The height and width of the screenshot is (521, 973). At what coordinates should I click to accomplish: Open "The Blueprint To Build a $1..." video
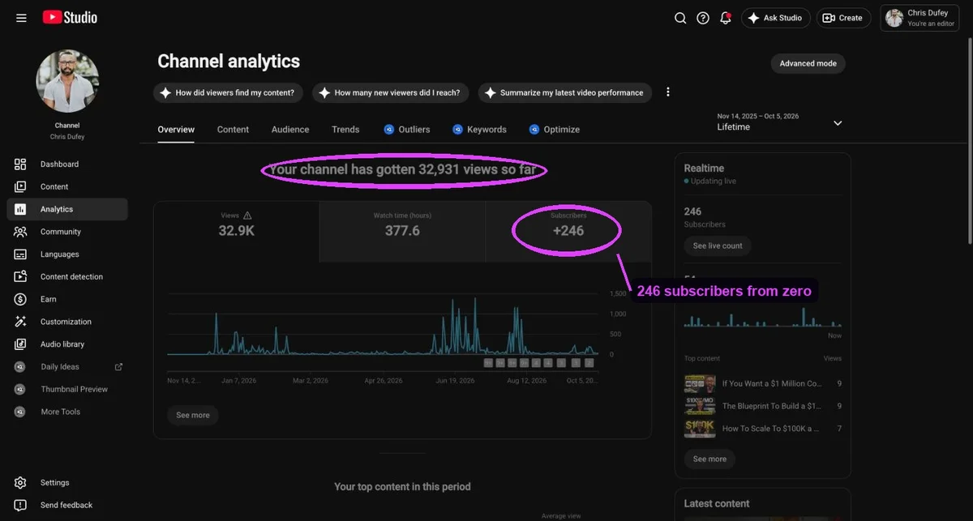[x=763, y=406]
